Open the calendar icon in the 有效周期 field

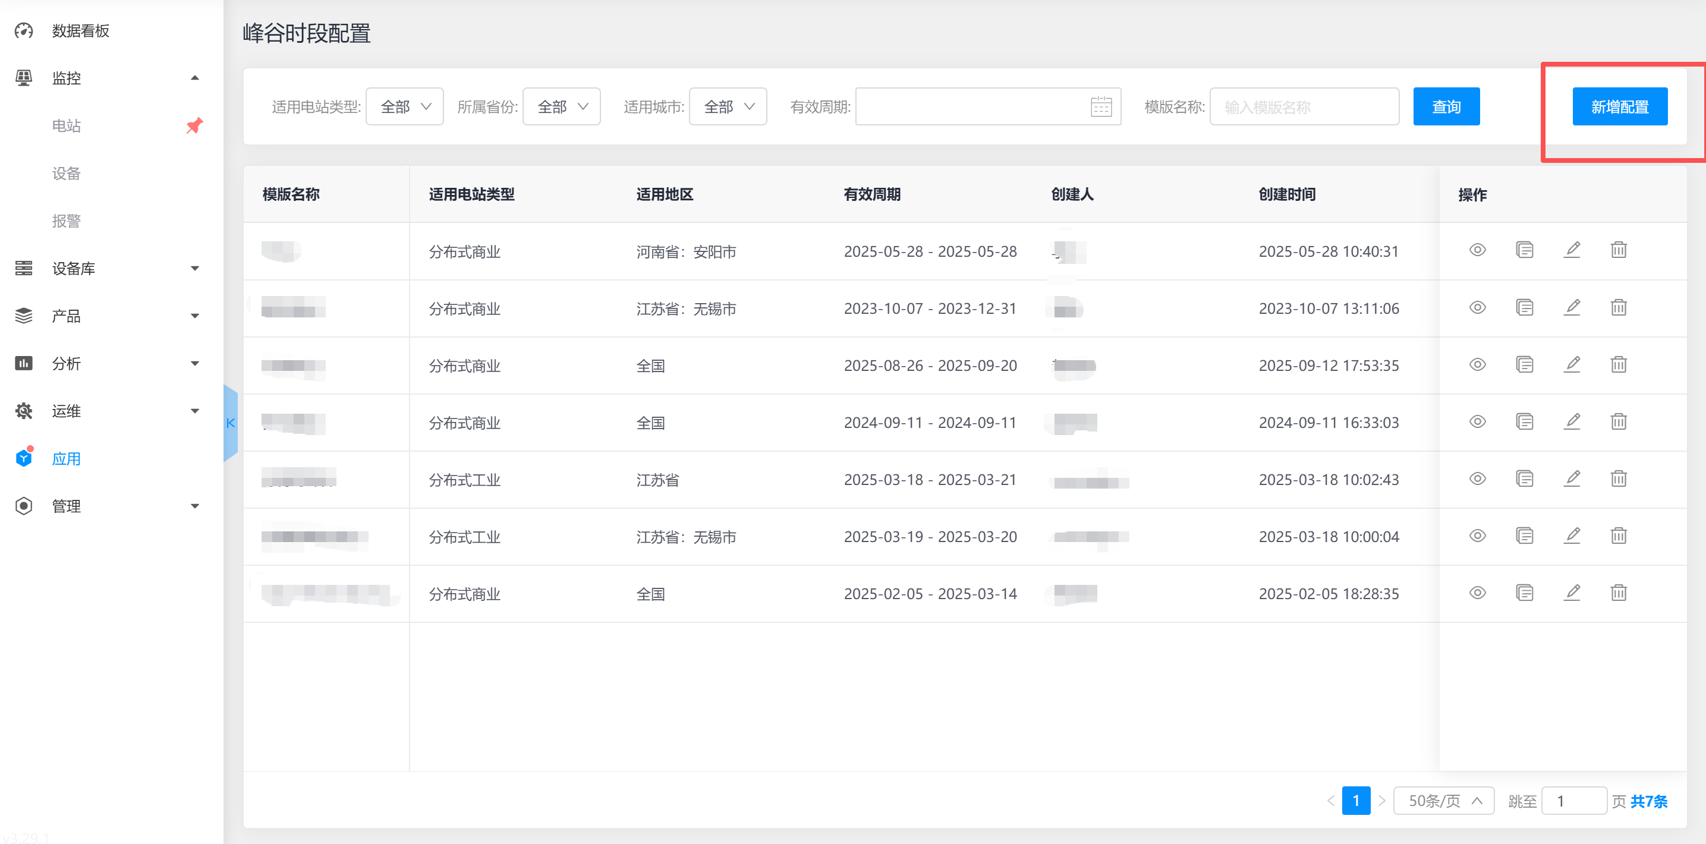point(1100,106)
